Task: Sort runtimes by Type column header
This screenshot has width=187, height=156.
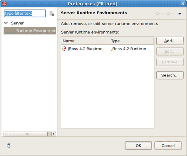Action: click(x=132, y=41)
